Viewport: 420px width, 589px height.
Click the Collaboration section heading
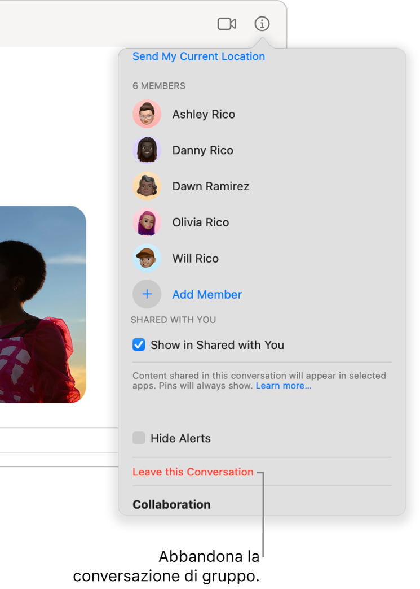tap(171, 504)
